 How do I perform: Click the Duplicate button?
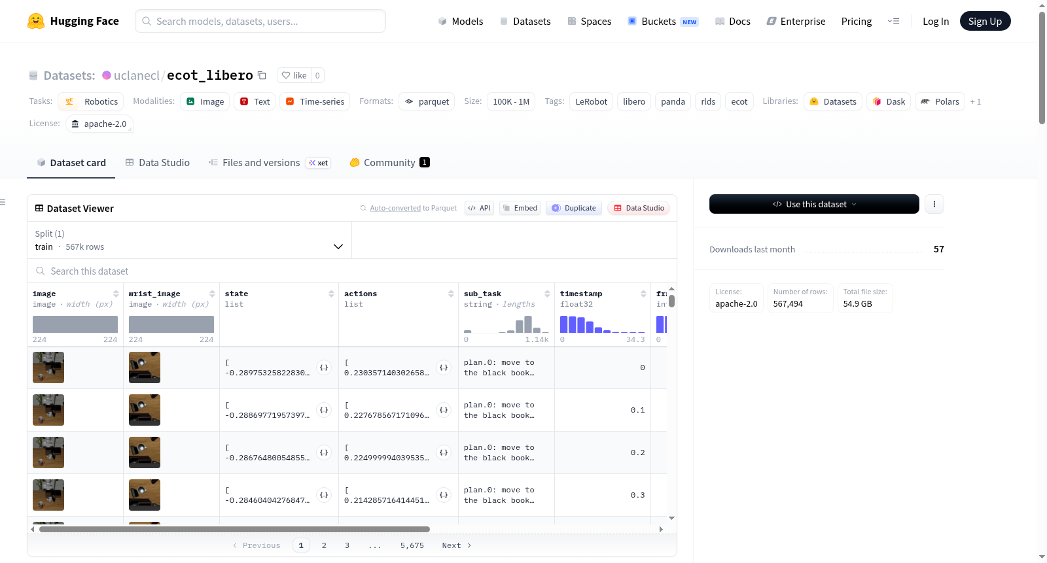coord(573,208)
